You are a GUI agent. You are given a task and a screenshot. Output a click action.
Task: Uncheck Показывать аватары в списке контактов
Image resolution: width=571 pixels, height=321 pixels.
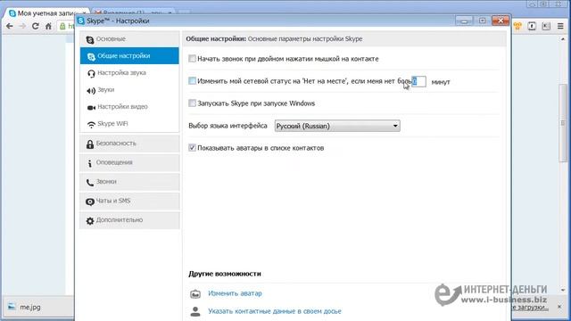point(192,148)
